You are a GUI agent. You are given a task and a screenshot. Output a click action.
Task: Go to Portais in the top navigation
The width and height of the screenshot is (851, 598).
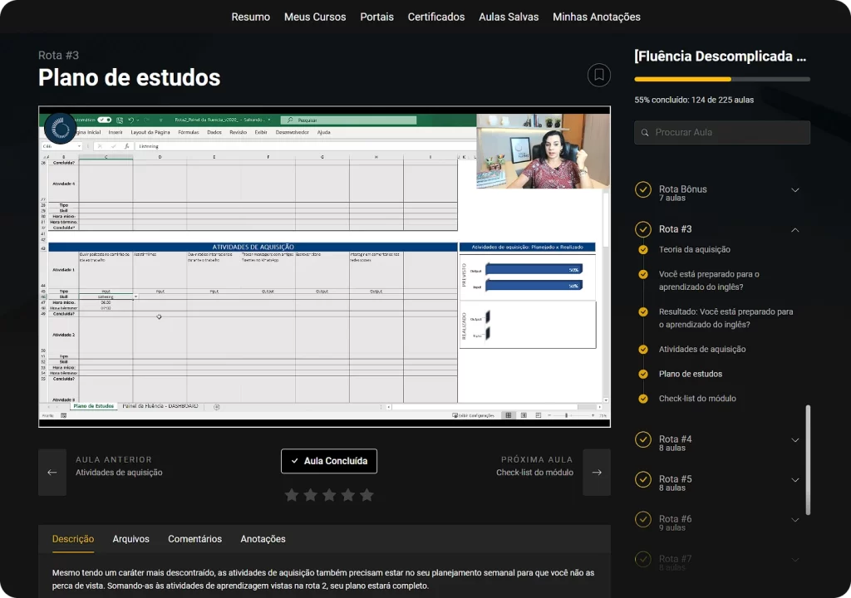point(376,17)
